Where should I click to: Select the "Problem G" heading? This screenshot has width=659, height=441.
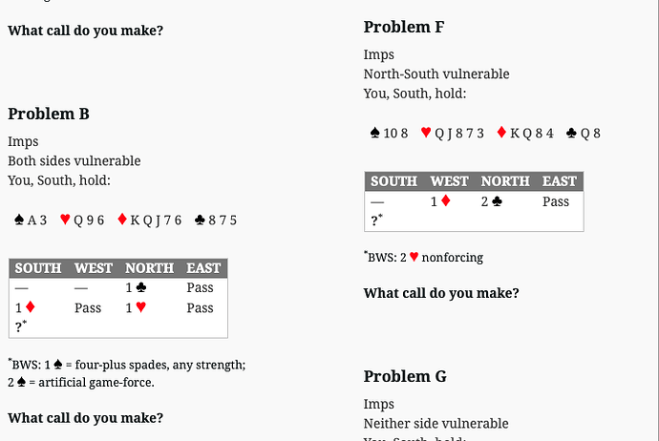[x=405, y=376]
